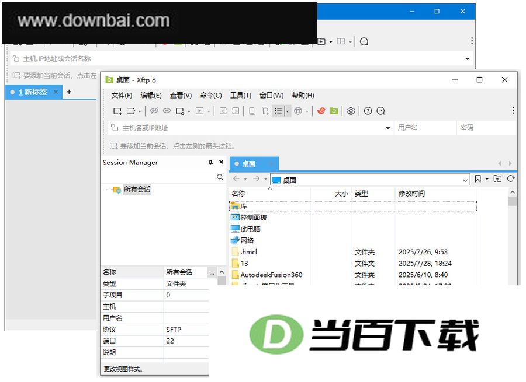Open help with the question mark icon

368,111
